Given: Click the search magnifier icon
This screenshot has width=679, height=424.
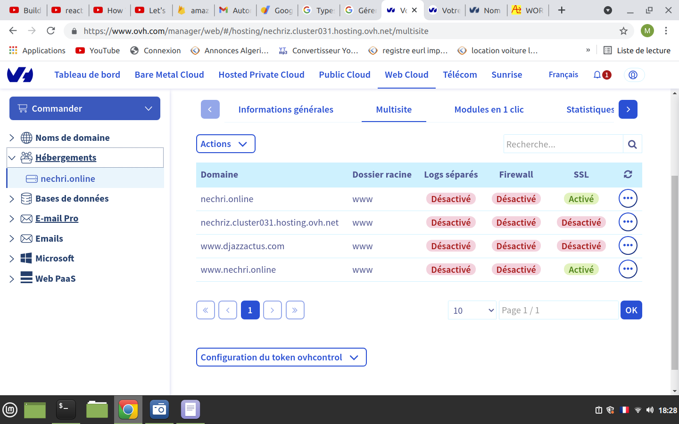Looking at the screenshot, I should pos(632,144).
